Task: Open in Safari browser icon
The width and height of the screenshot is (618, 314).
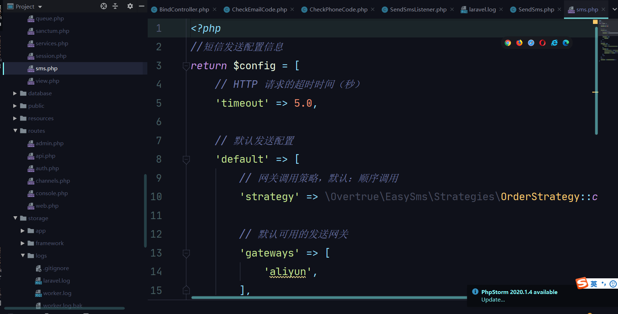Action: click(531, 43)
